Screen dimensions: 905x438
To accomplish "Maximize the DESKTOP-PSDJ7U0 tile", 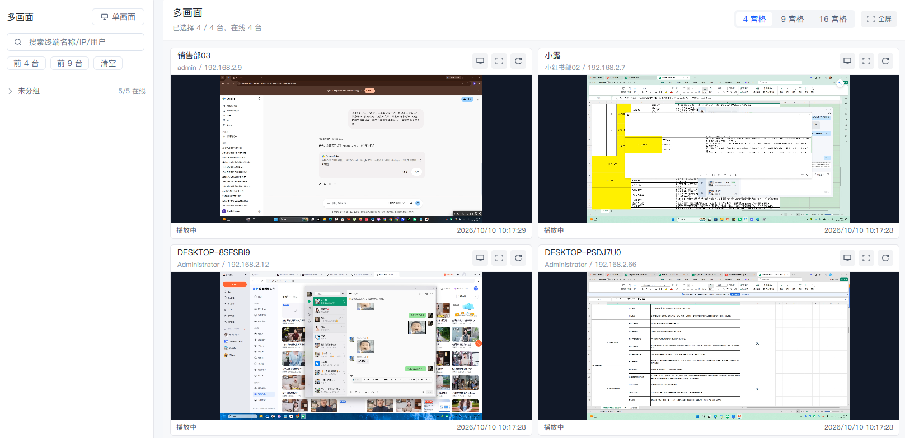I will click(866, 258).
